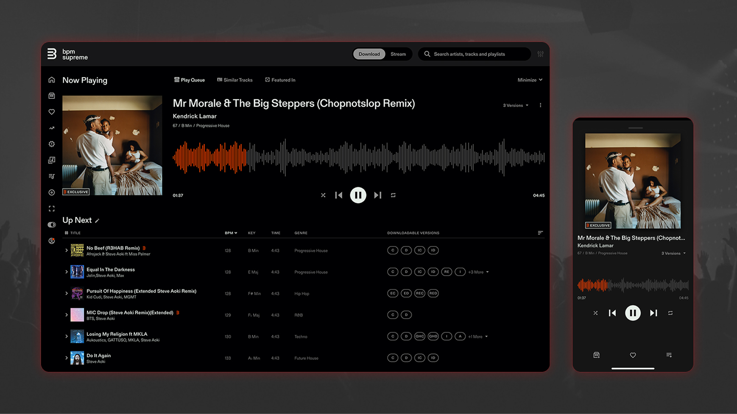Open +3 More versions for Equal In The Darkness
Viewport: 737px width, 414px height.
point(478,272)
